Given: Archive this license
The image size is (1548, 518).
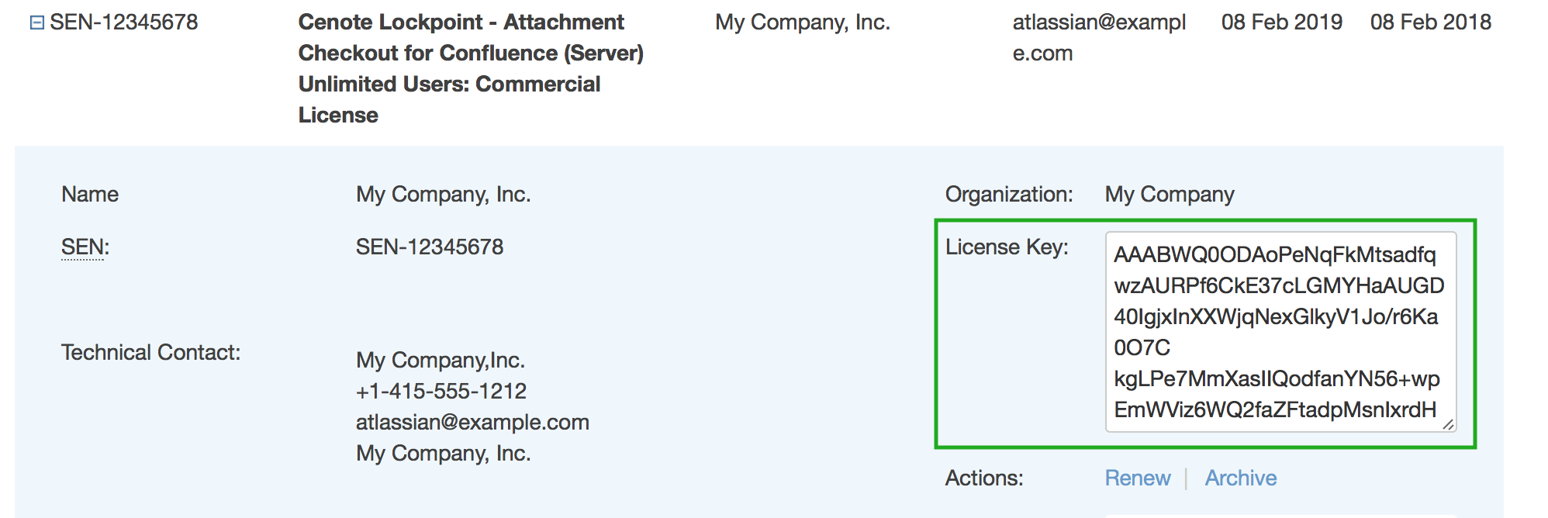Looking at the screenshot, I should pyautogui.click(x=1240, y=478).
